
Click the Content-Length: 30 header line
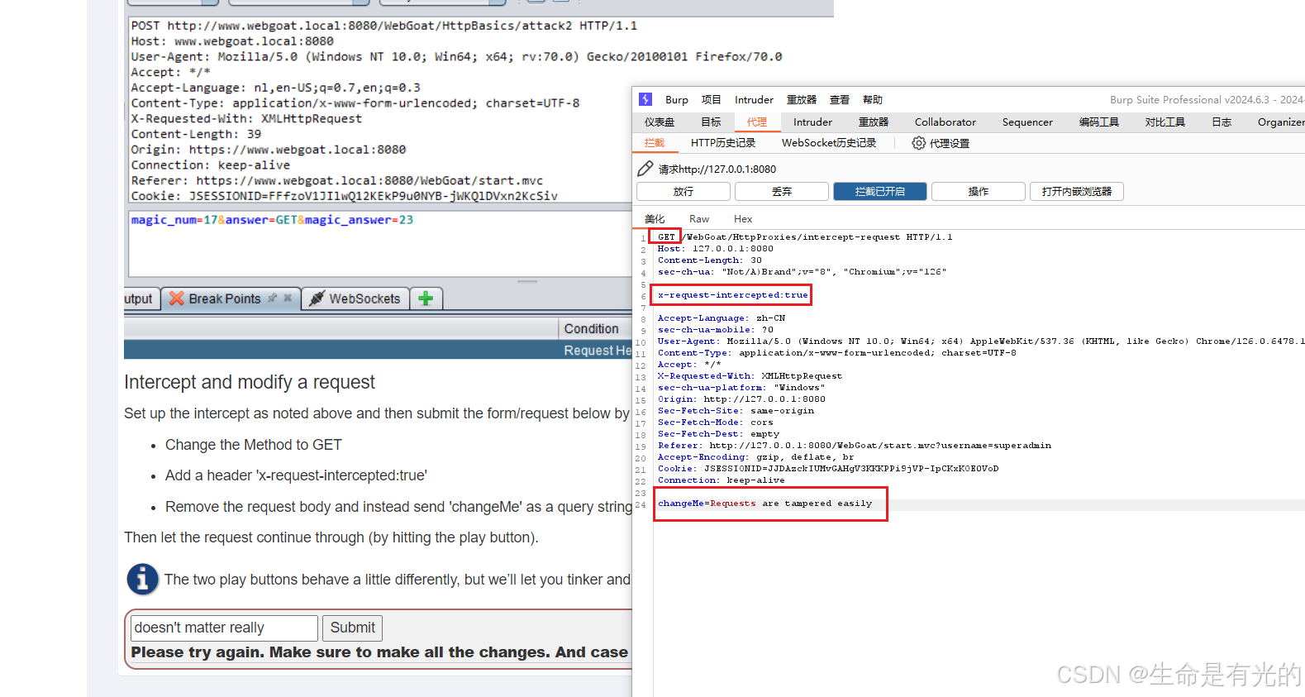point(710,260)
